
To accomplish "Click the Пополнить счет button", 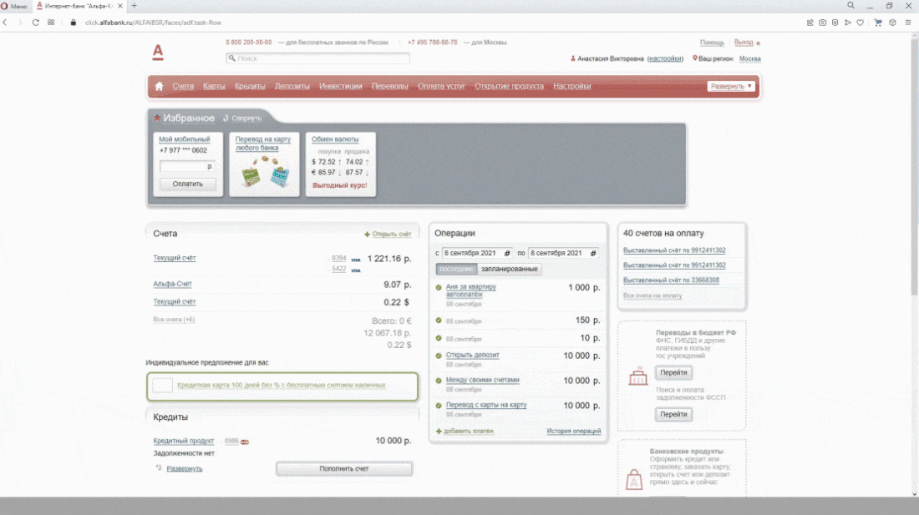I will (344, 469).
